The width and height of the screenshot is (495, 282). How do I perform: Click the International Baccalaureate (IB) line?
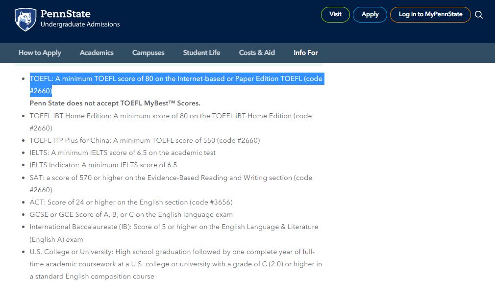(174, 233)
